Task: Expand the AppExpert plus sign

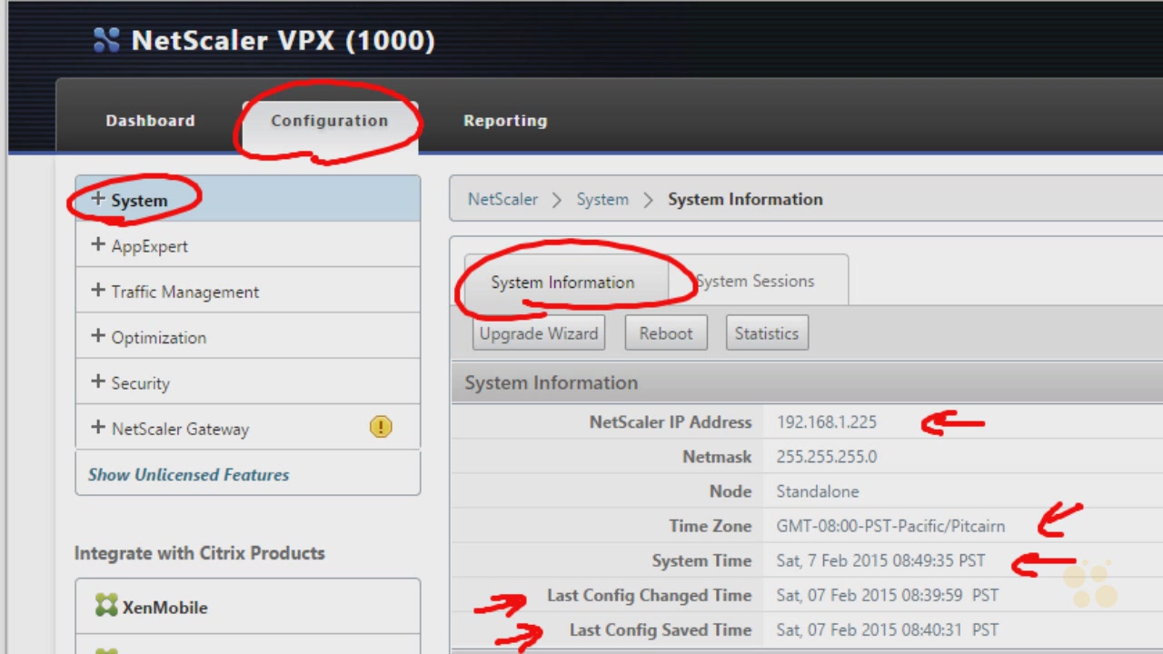Action: coord(98,244)
